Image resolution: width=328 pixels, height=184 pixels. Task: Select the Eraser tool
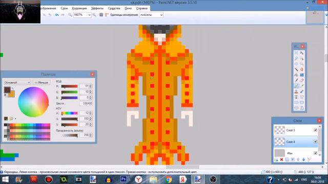[x=302, y=80]
